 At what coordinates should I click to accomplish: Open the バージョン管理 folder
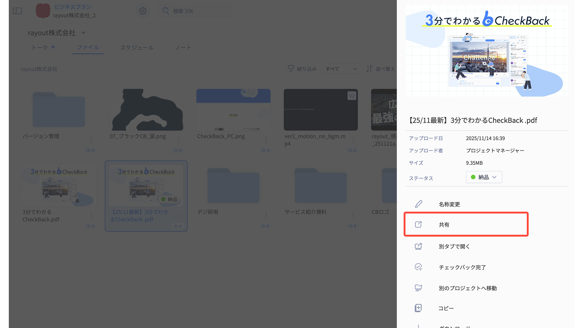pos(59,110)
